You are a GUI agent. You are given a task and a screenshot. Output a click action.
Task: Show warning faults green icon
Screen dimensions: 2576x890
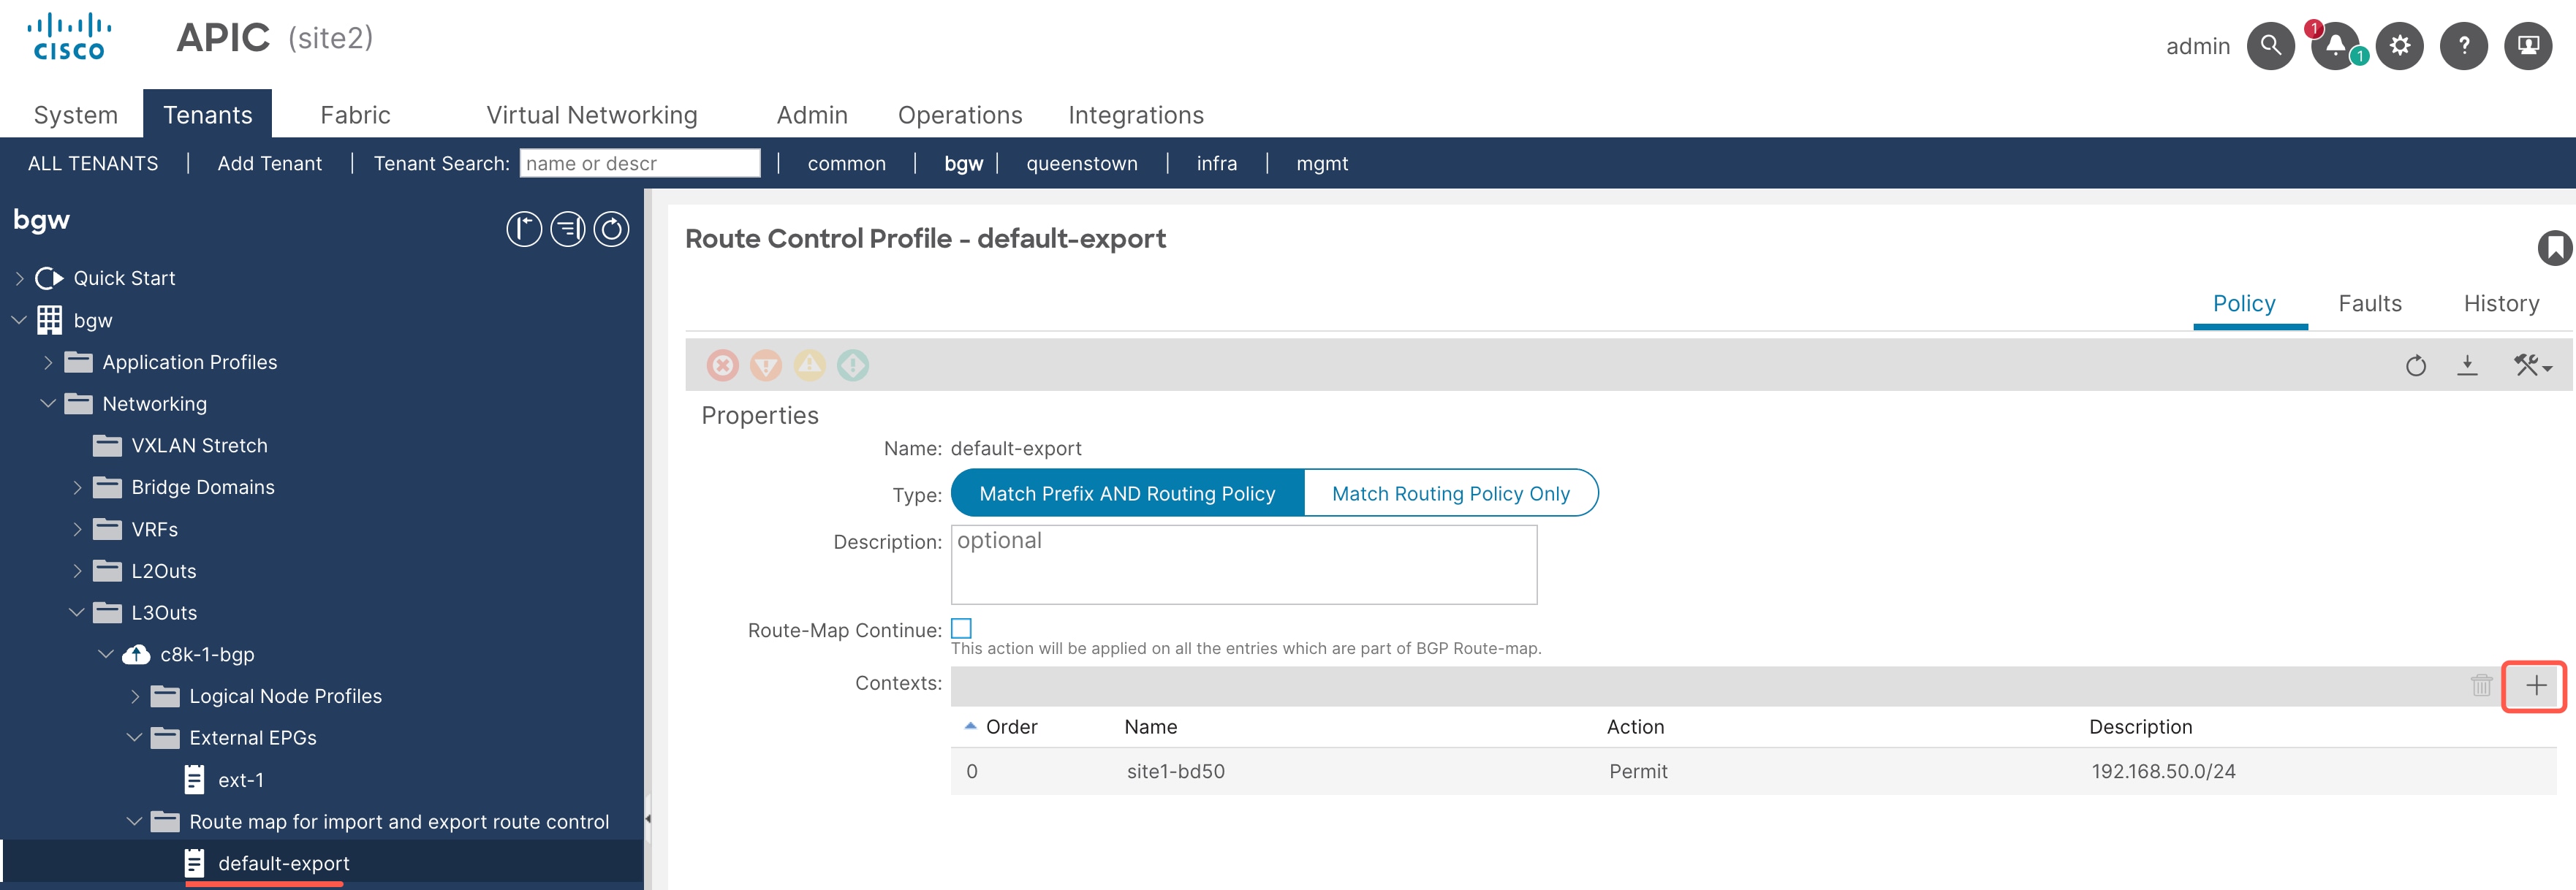click(x=852, y=365)
